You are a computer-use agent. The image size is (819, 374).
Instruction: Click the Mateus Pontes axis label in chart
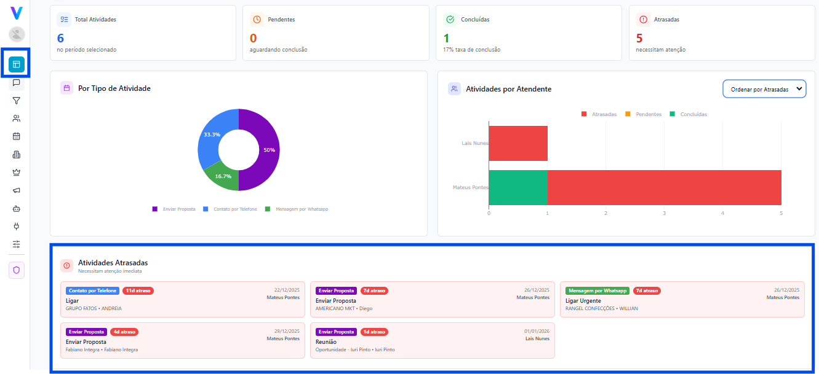(x=470, y=187)
